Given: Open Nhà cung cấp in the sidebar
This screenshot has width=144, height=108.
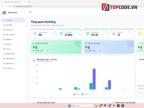Looking at the screenshot, I should (13, 35).
